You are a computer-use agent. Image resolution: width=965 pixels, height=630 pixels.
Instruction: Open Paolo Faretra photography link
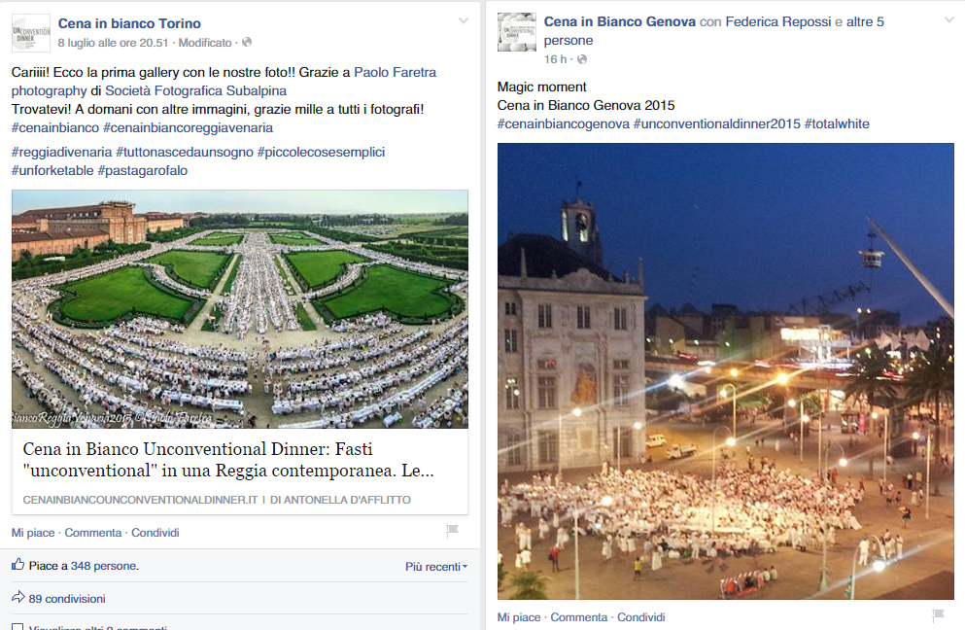pos(224,82)
